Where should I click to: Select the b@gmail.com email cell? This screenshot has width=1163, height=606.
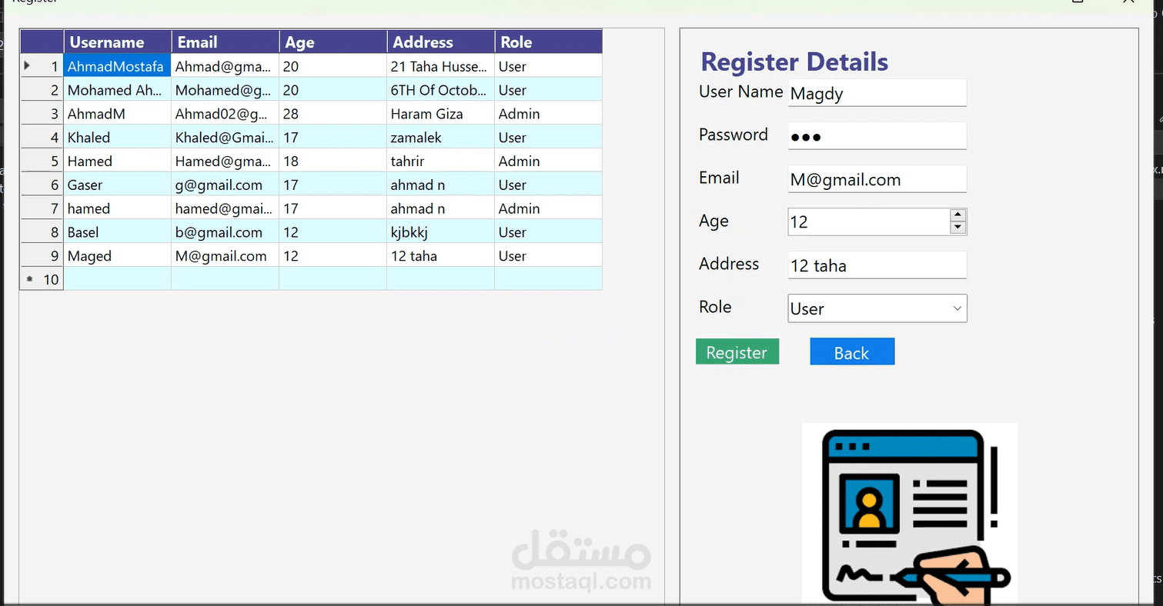pyautogui.click(x=226, y=232)
